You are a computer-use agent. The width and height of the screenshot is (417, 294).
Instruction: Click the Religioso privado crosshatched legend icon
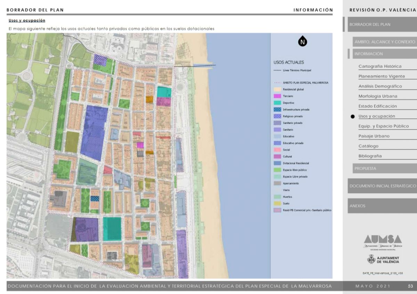click(278, 116)
